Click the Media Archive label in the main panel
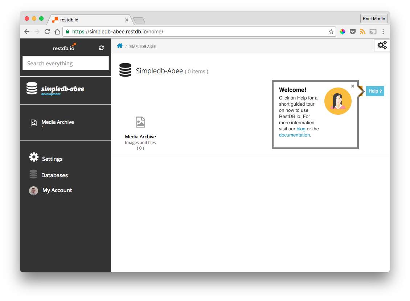The width and height of the screenshot is (410, 301). 140,137
